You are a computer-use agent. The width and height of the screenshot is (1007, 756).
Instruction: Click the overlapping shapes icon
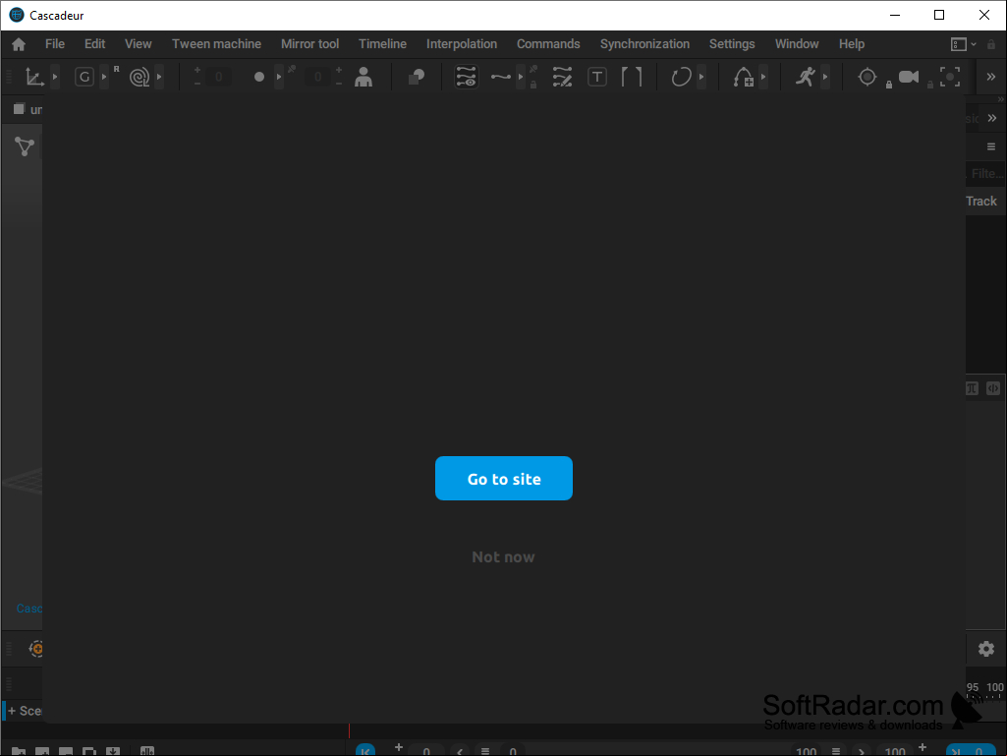(417, 77)
